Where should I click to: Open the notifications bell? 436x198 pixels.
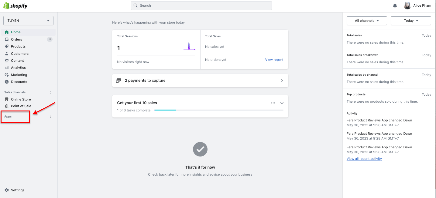click(395, 5)
